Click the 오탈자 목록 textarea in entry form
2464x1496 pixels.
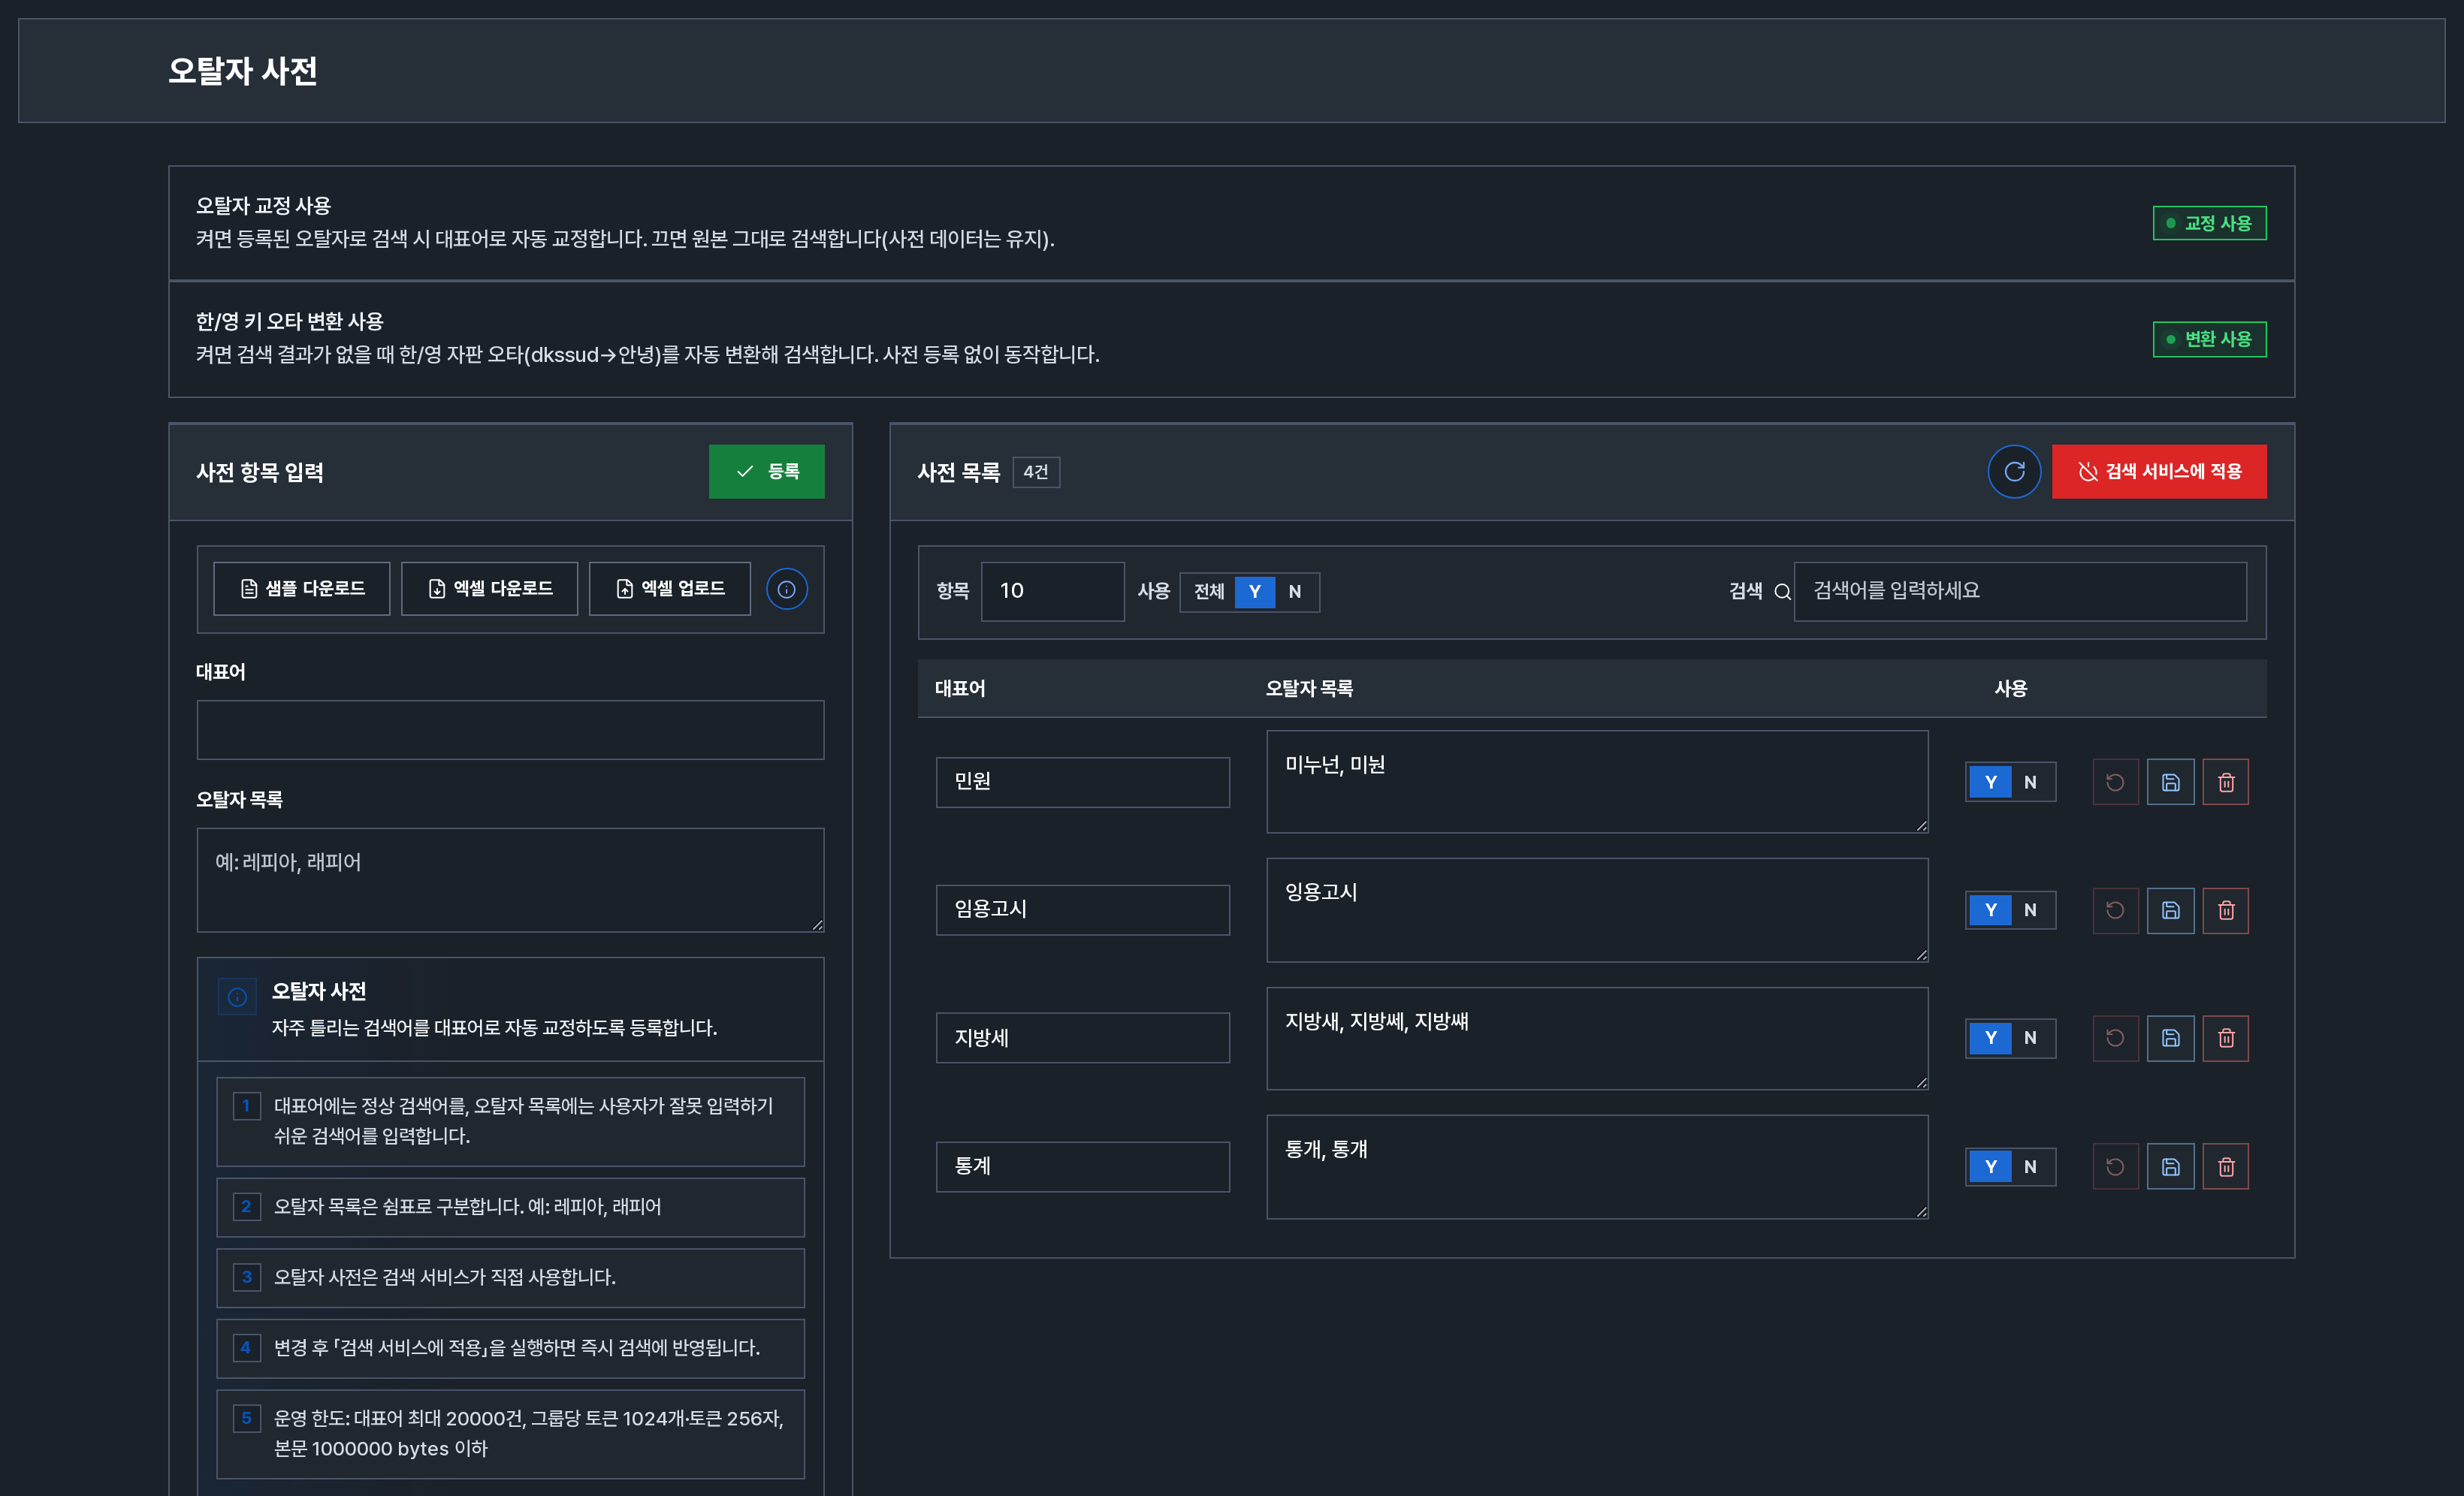click(x=510, y=880)
